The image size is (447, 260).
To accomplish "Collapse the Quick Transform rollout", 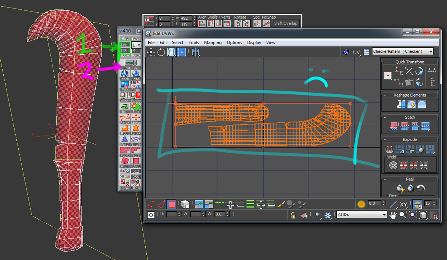I will [x=386, y=62].
